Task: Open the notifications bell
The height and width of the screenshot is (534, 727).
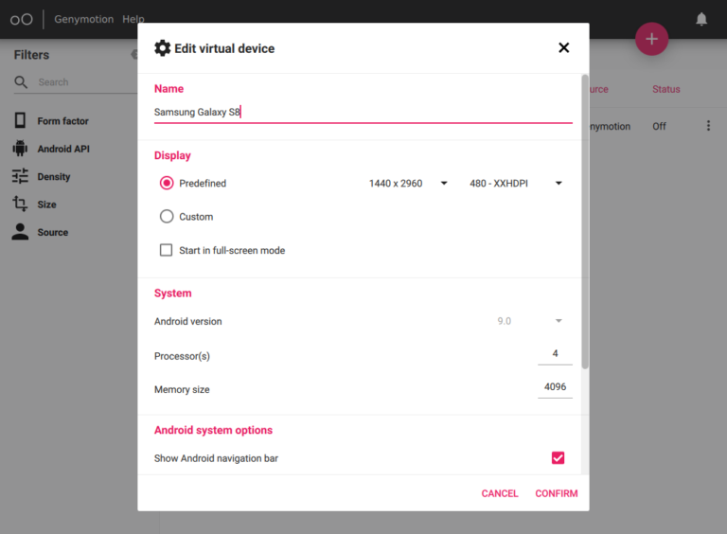Action: (x=701, y=19)
